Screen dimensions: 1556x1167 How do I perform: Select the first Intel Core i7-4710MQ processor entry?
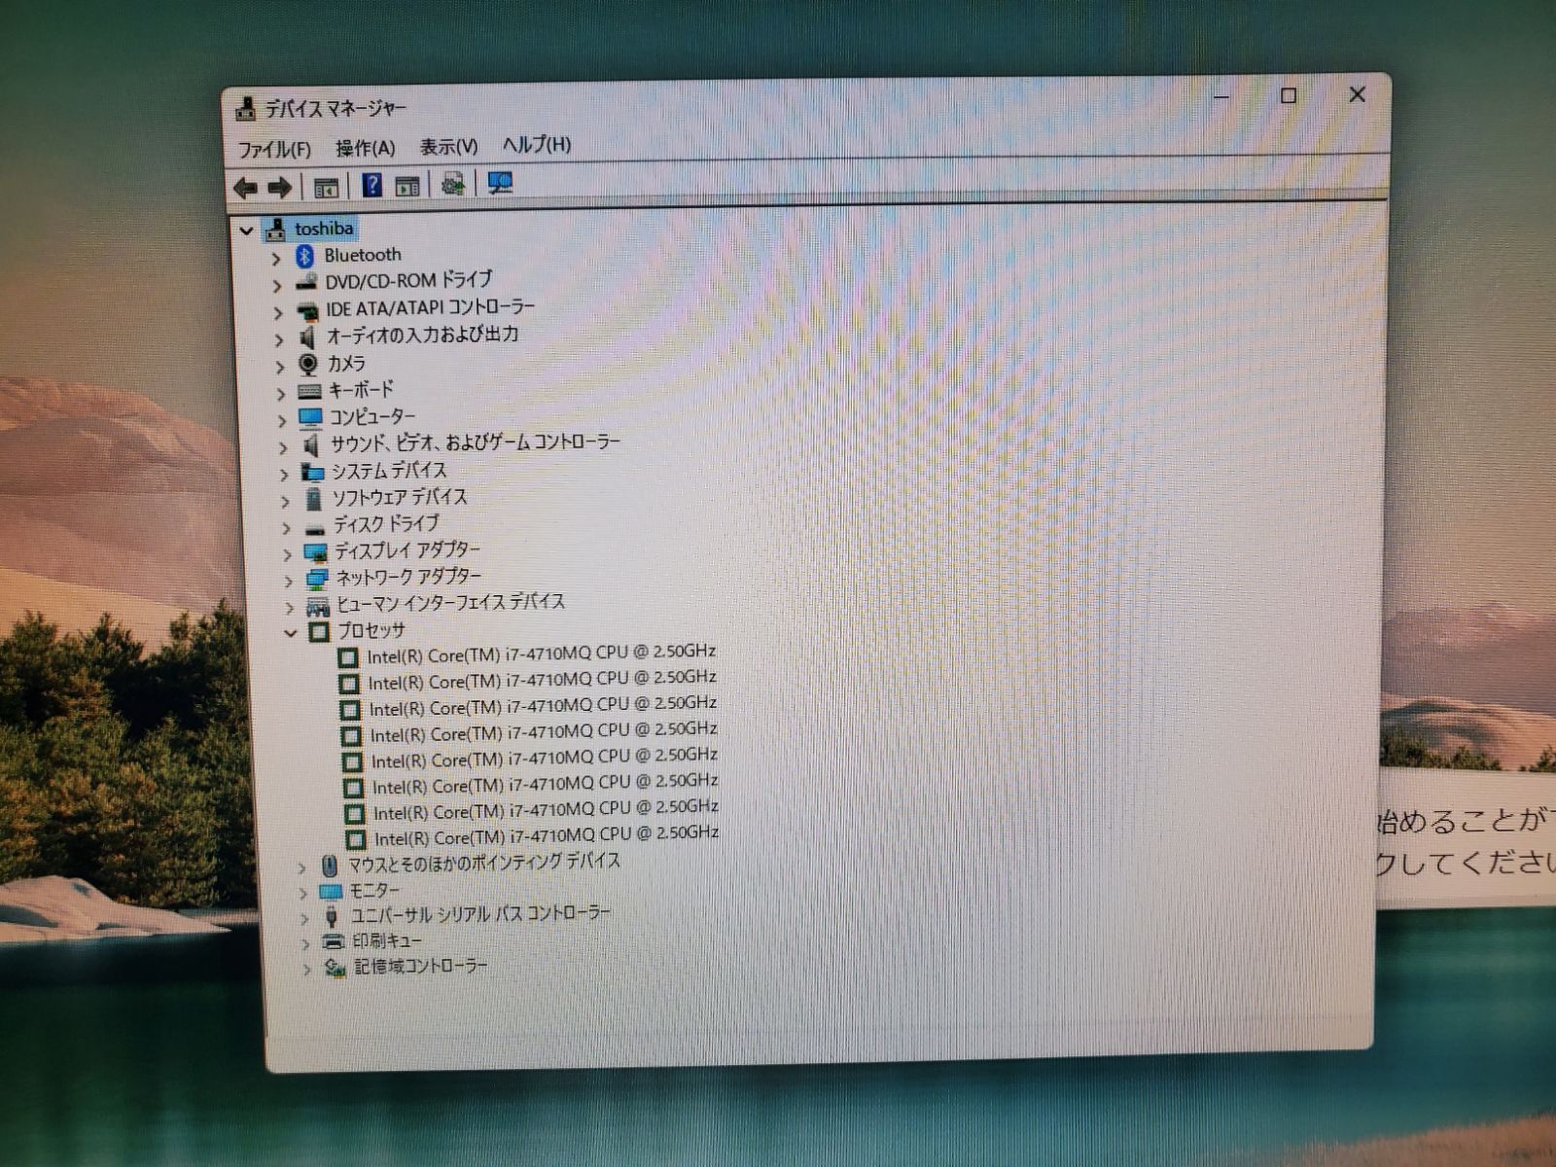pyautogui.click(x=541, y=654)
